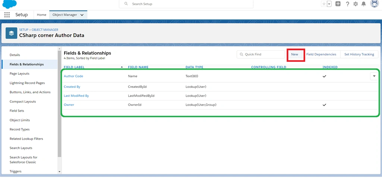Image resolution: width=382 pixels, height=178 pixels.
Task: Open the Help question mark icon
Action: point(348,4)
